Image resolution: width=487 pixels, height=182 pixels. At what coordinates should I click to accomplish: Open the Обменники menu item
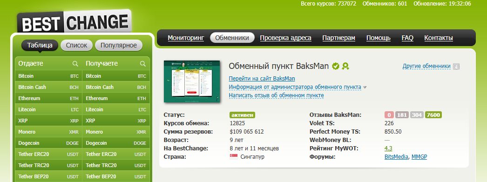(x=232, y=38)
